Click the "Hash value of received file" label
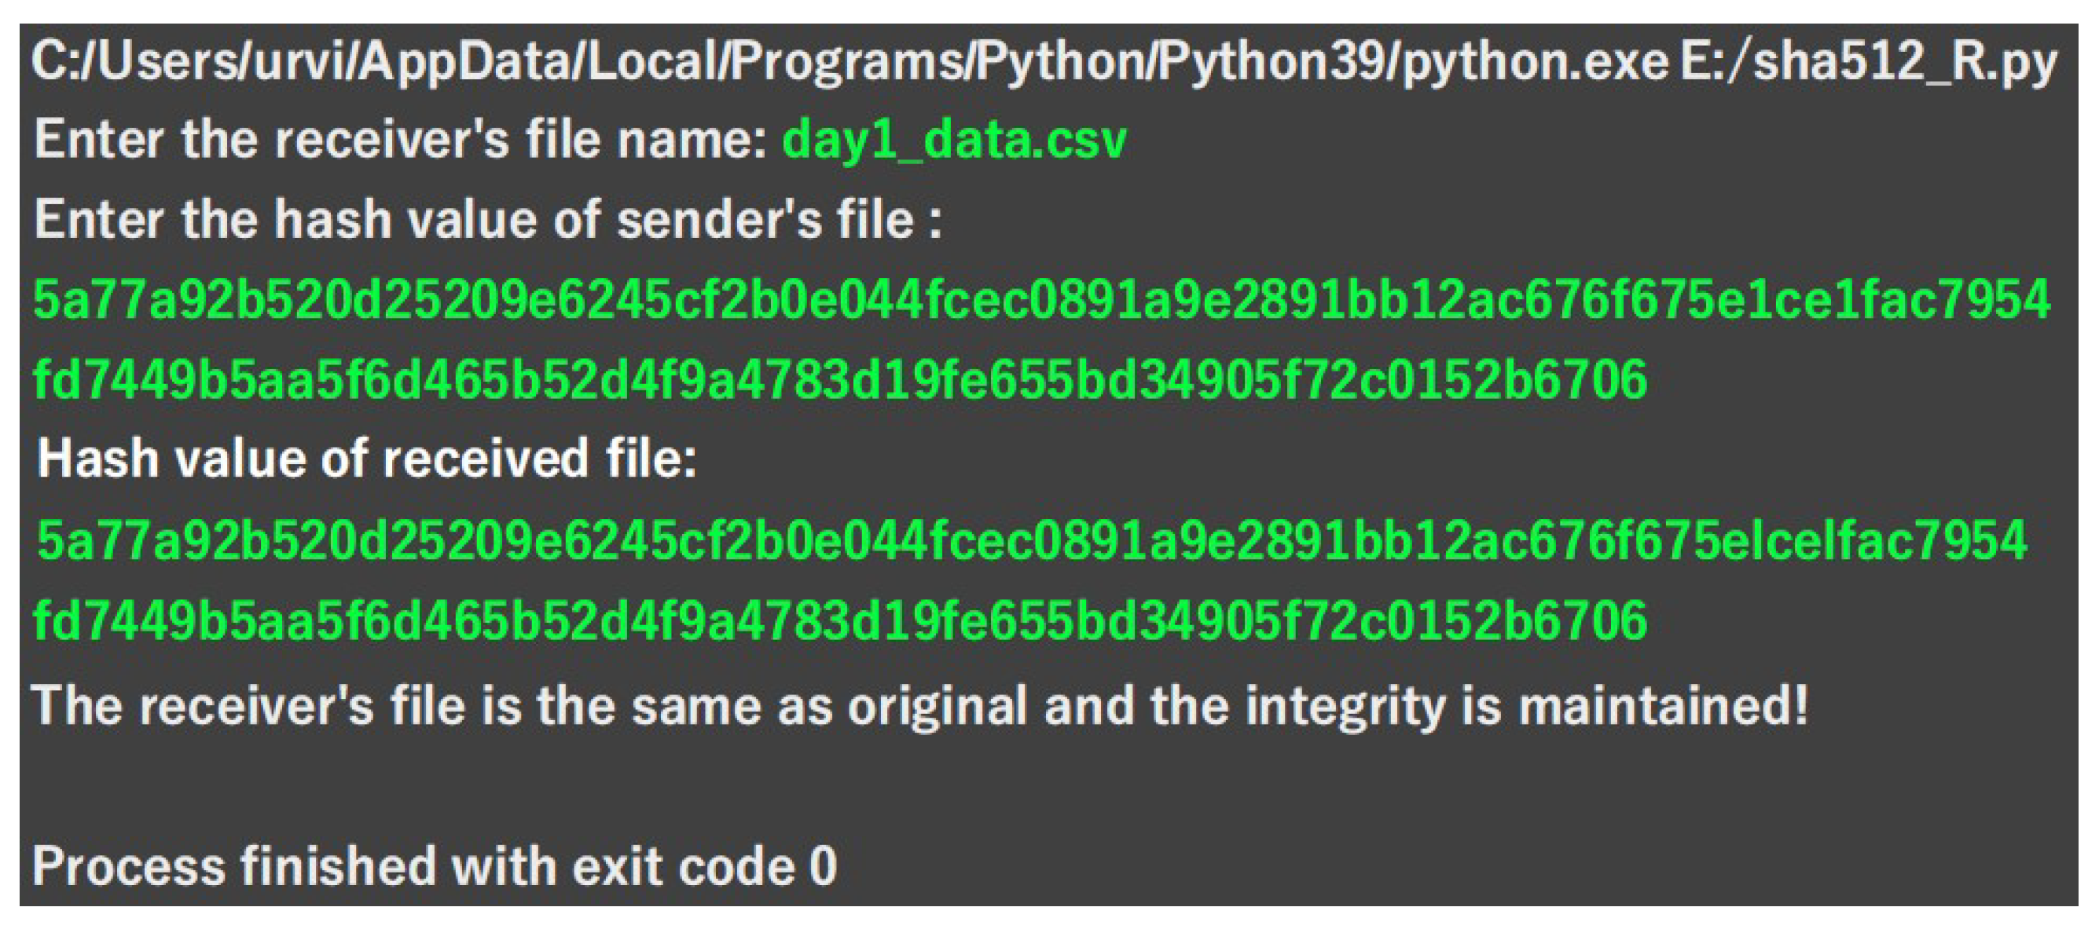 pos(367,459)
